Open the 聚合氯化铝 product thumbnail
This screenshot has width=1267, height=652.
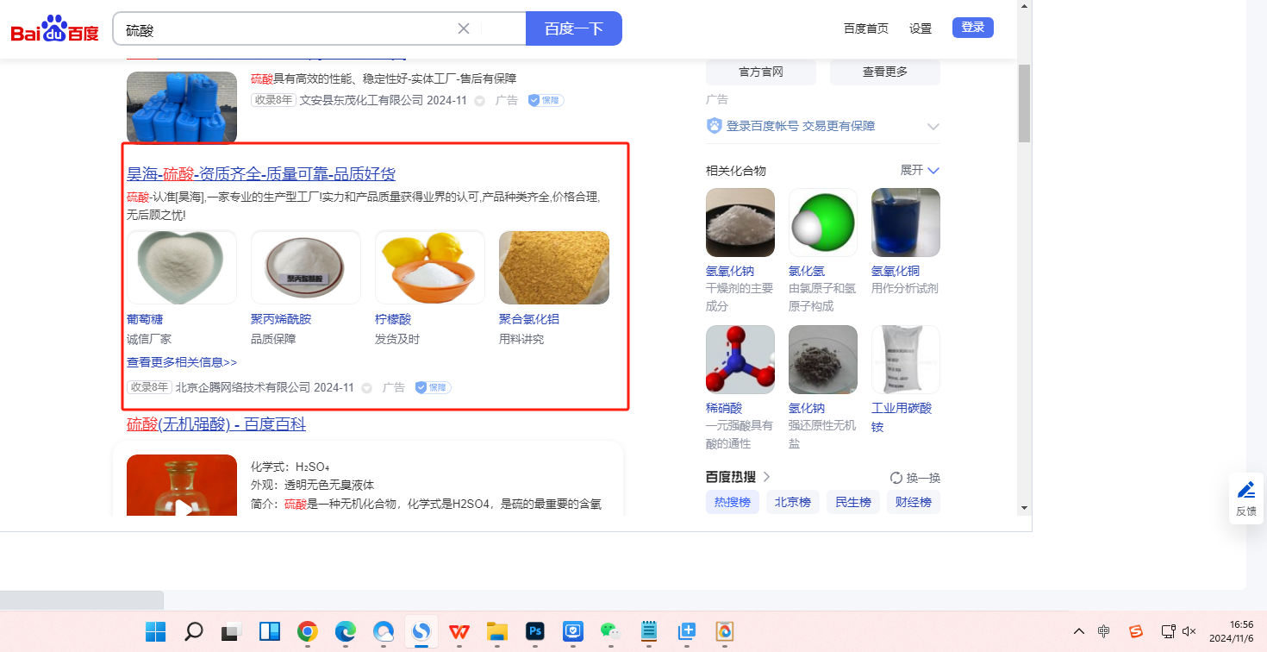tap(554, 267)
